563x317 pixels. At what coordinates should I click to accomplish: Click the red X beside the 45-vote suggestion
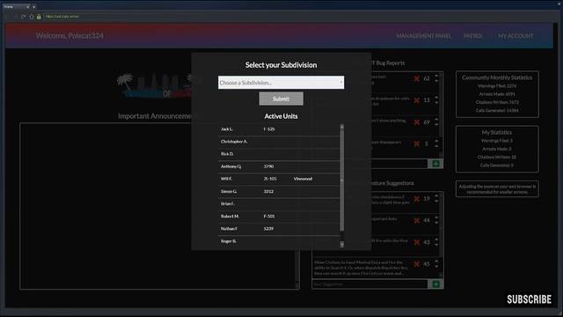click(416, 264)
